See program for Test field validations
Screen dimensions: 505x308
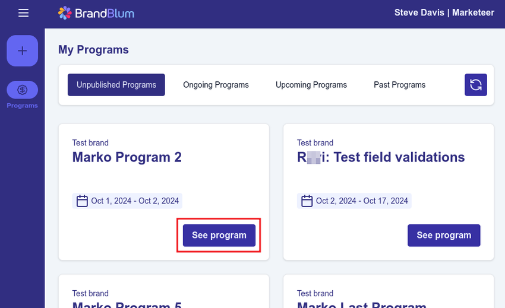444,235
